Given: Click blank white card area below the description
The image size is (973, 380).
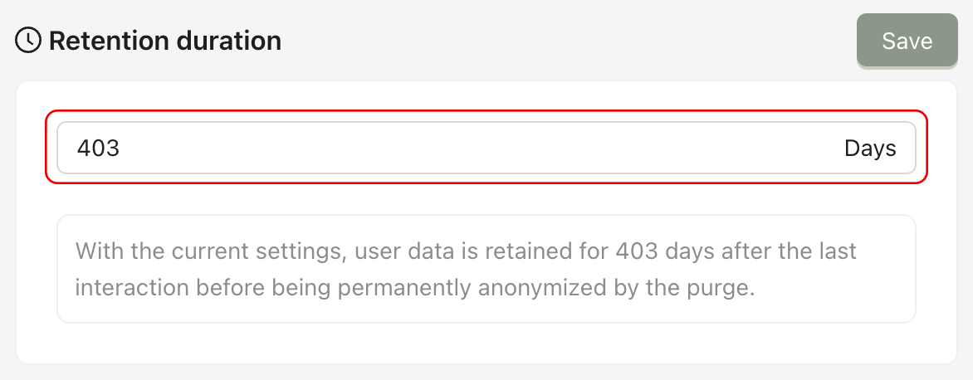Looking at the screenshot, I should coord(486,343).
